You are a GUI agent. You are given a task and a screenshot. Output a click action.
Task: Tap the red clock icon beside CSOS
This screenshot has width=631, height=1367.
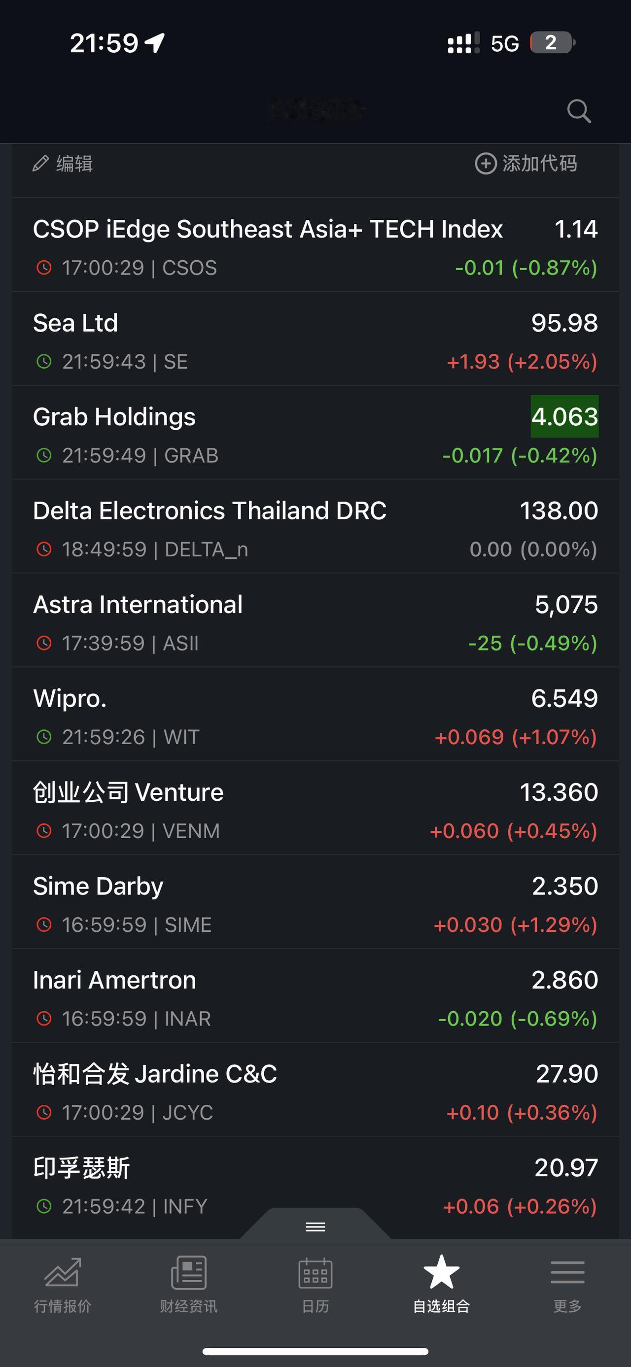(x=44, y=268)
